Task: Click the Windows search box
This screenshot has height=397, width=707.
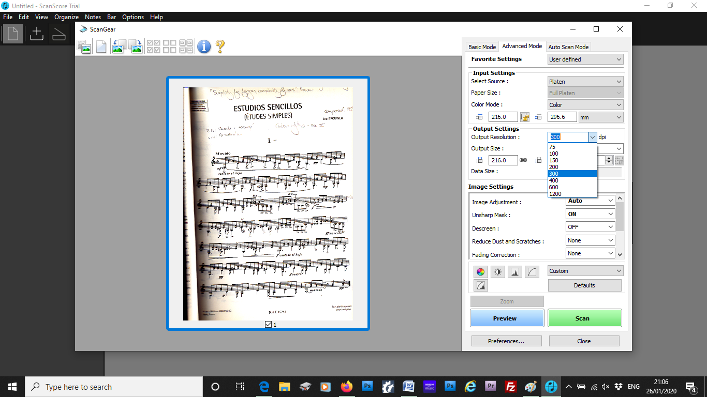Action: point(114,387)
